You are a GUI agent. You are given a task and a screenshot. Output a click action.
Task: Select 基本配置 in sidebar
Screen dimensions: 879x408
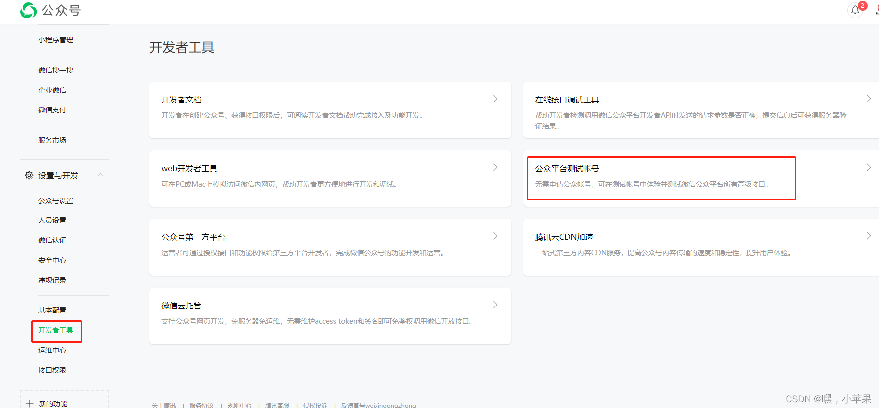(52, 310)
